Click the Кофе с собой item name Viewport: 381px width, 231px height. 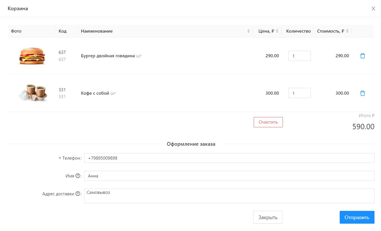(95, 93)
